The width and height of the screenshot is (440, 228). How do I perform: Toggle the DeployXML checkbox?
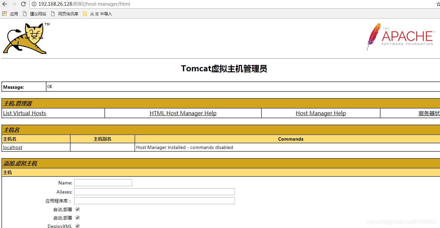point(78,226)
